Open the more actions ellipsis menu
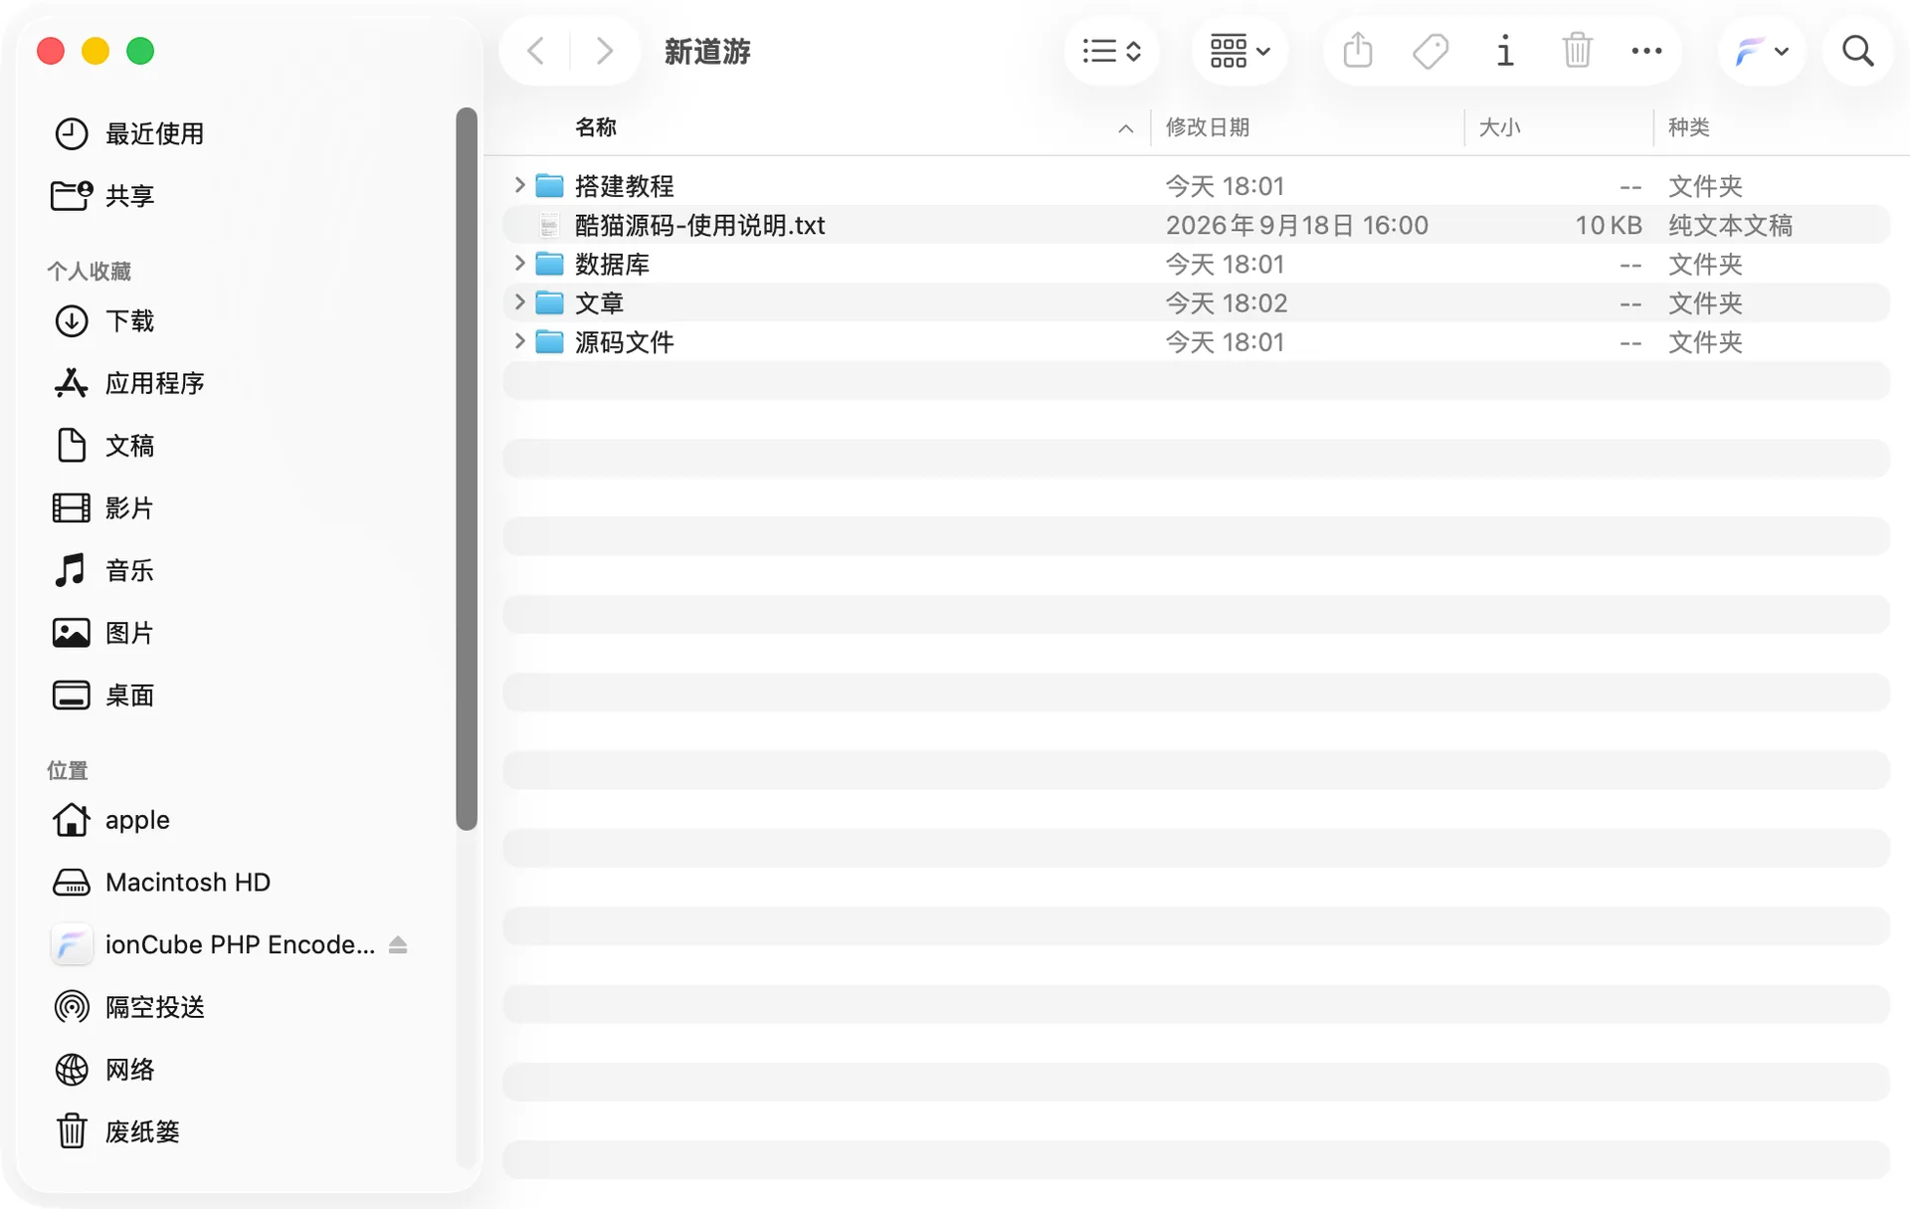The width and height of the screenshot is (1910, 1209). (1646, 51)
